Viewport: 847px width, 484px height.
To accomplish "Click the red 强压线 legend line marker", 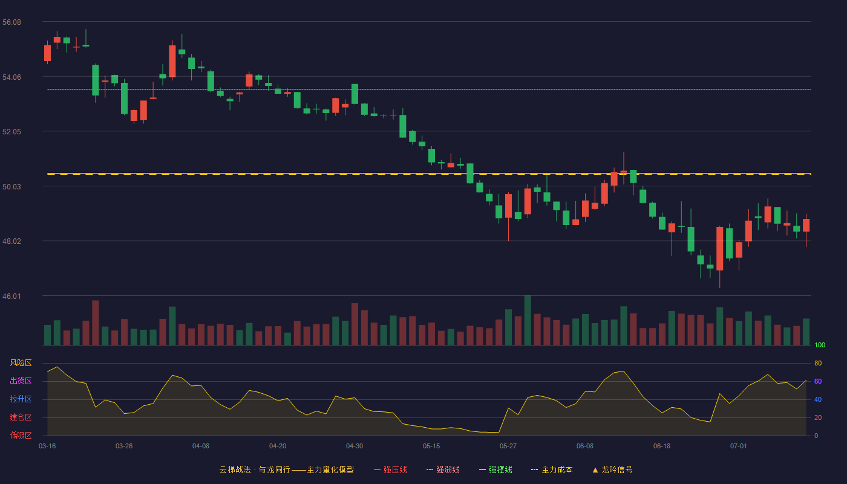I will point(378,469).
